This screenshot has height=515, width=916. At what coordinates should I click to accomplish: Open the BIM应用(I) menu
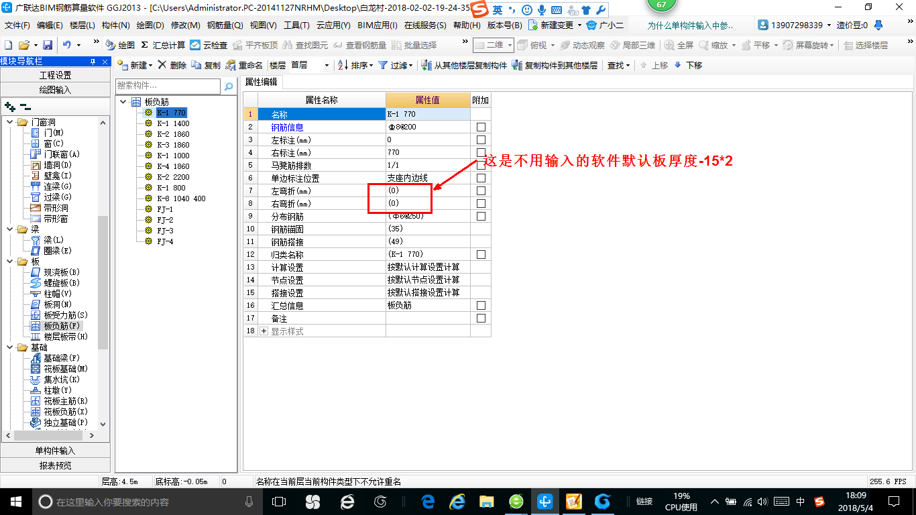pyautogui.click(x=378, y=25)
